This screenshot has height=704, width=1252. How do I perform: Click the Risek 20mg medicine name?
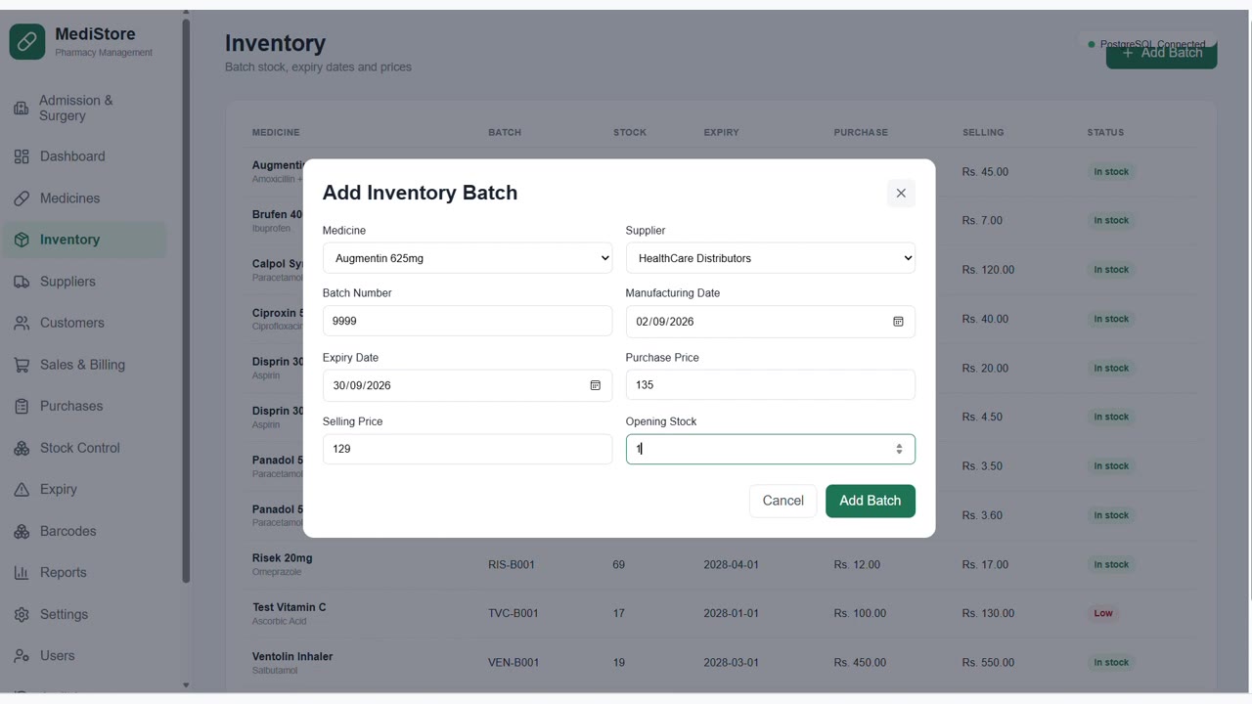(282, 558)
